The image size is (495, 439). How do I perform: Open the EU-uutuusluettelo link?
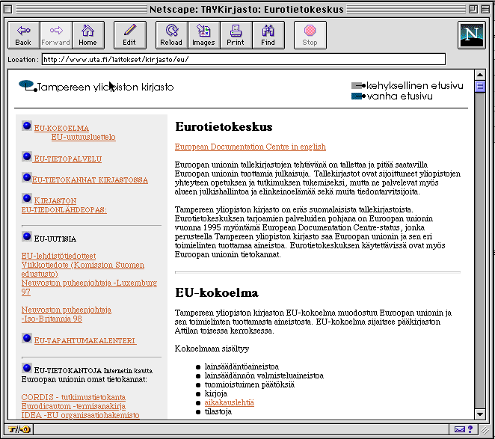coord(83,137)
